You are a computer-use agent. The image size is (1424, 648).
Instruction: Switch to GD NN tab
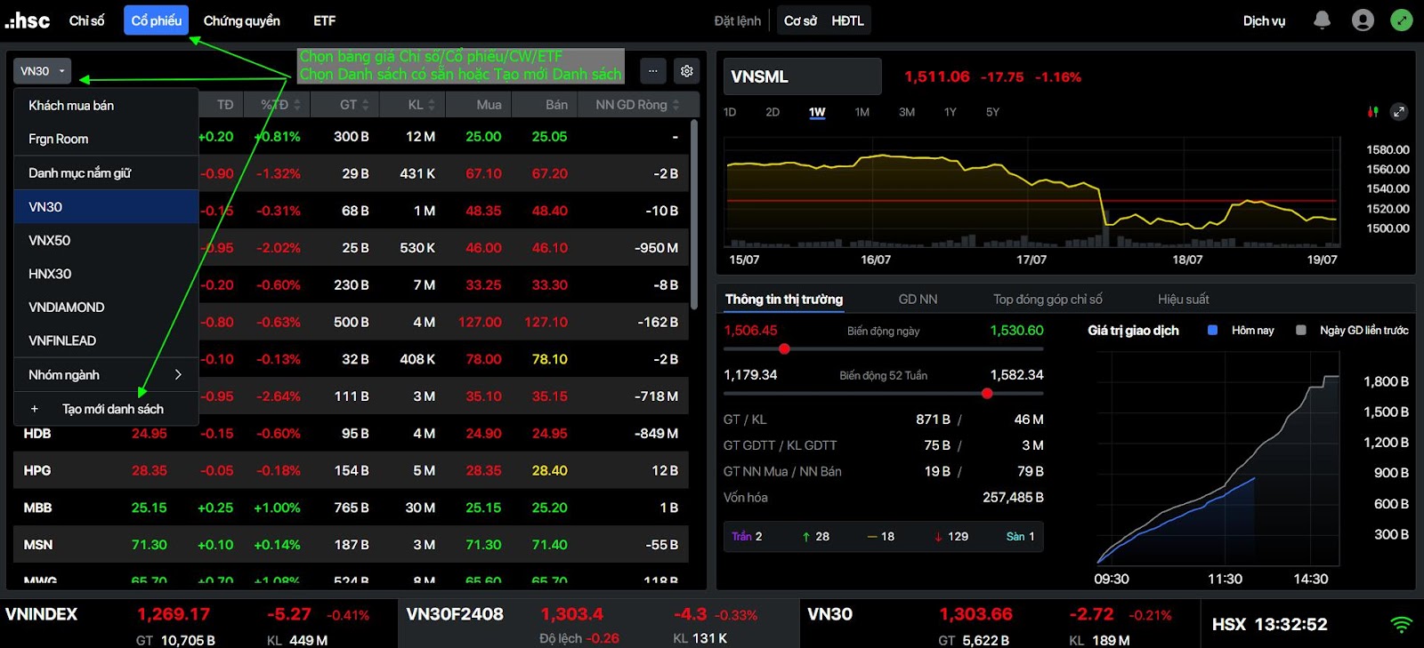coord(918,300)
